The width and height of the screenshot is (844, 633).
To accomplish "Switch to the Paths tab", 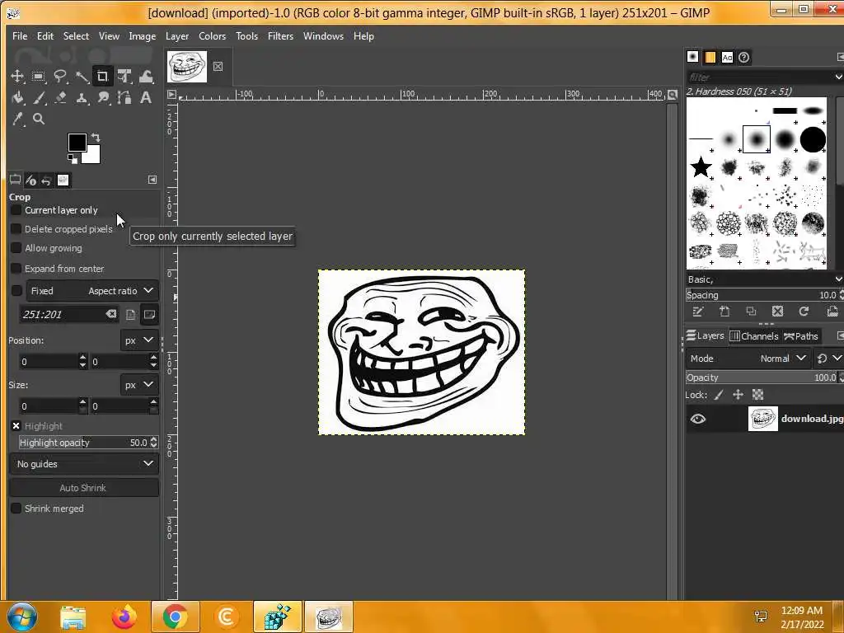I will tap(801, 336).
